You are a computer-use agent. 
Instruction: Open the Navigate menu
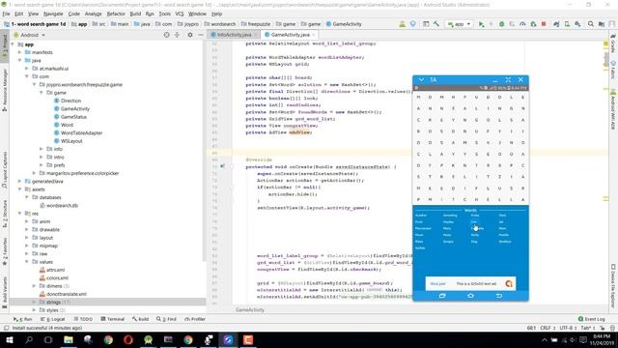tap(53, 14)
